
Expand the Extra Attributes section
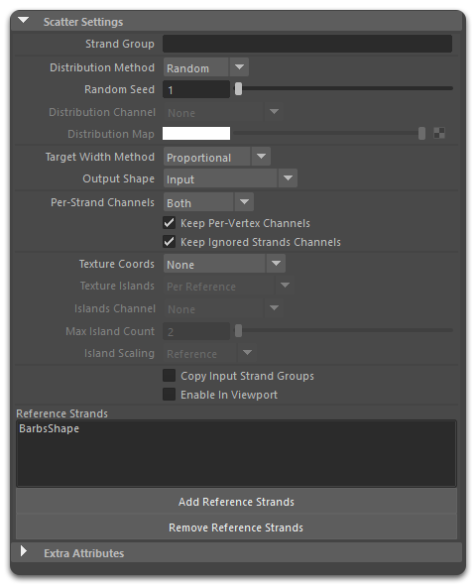24,551
